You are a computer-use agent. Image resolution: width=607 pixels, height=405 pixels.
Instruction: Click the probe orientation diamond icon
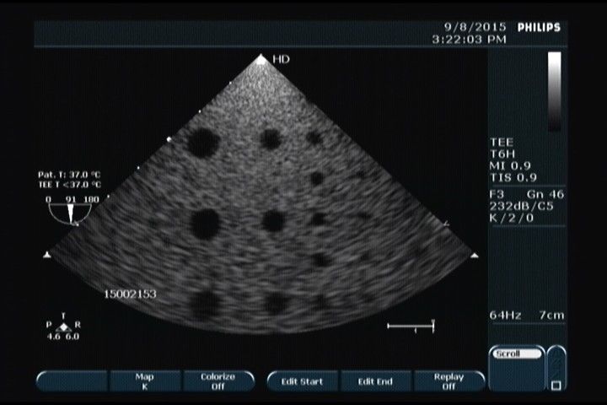point(64,326)
